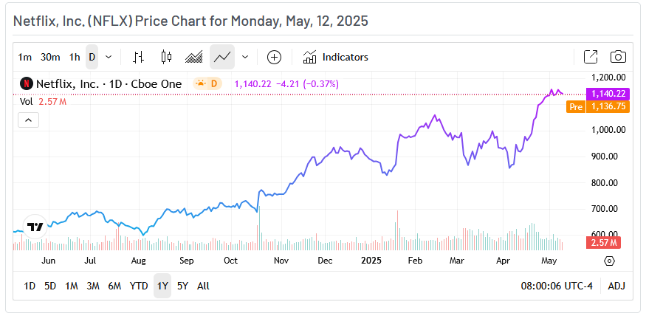
Task: Collapse the legend with the chevron-up button
Action: pos(28,120)
